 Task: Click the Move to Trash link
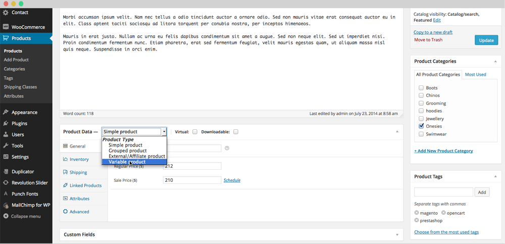tap(428, 40)
